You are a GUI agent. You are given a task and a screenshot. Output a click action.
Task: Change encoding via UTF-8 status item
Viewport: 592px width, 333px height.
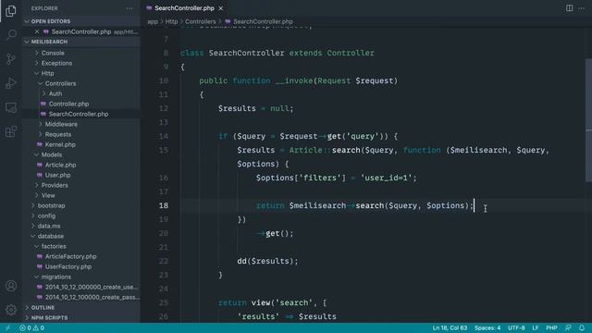click(516, 328)
